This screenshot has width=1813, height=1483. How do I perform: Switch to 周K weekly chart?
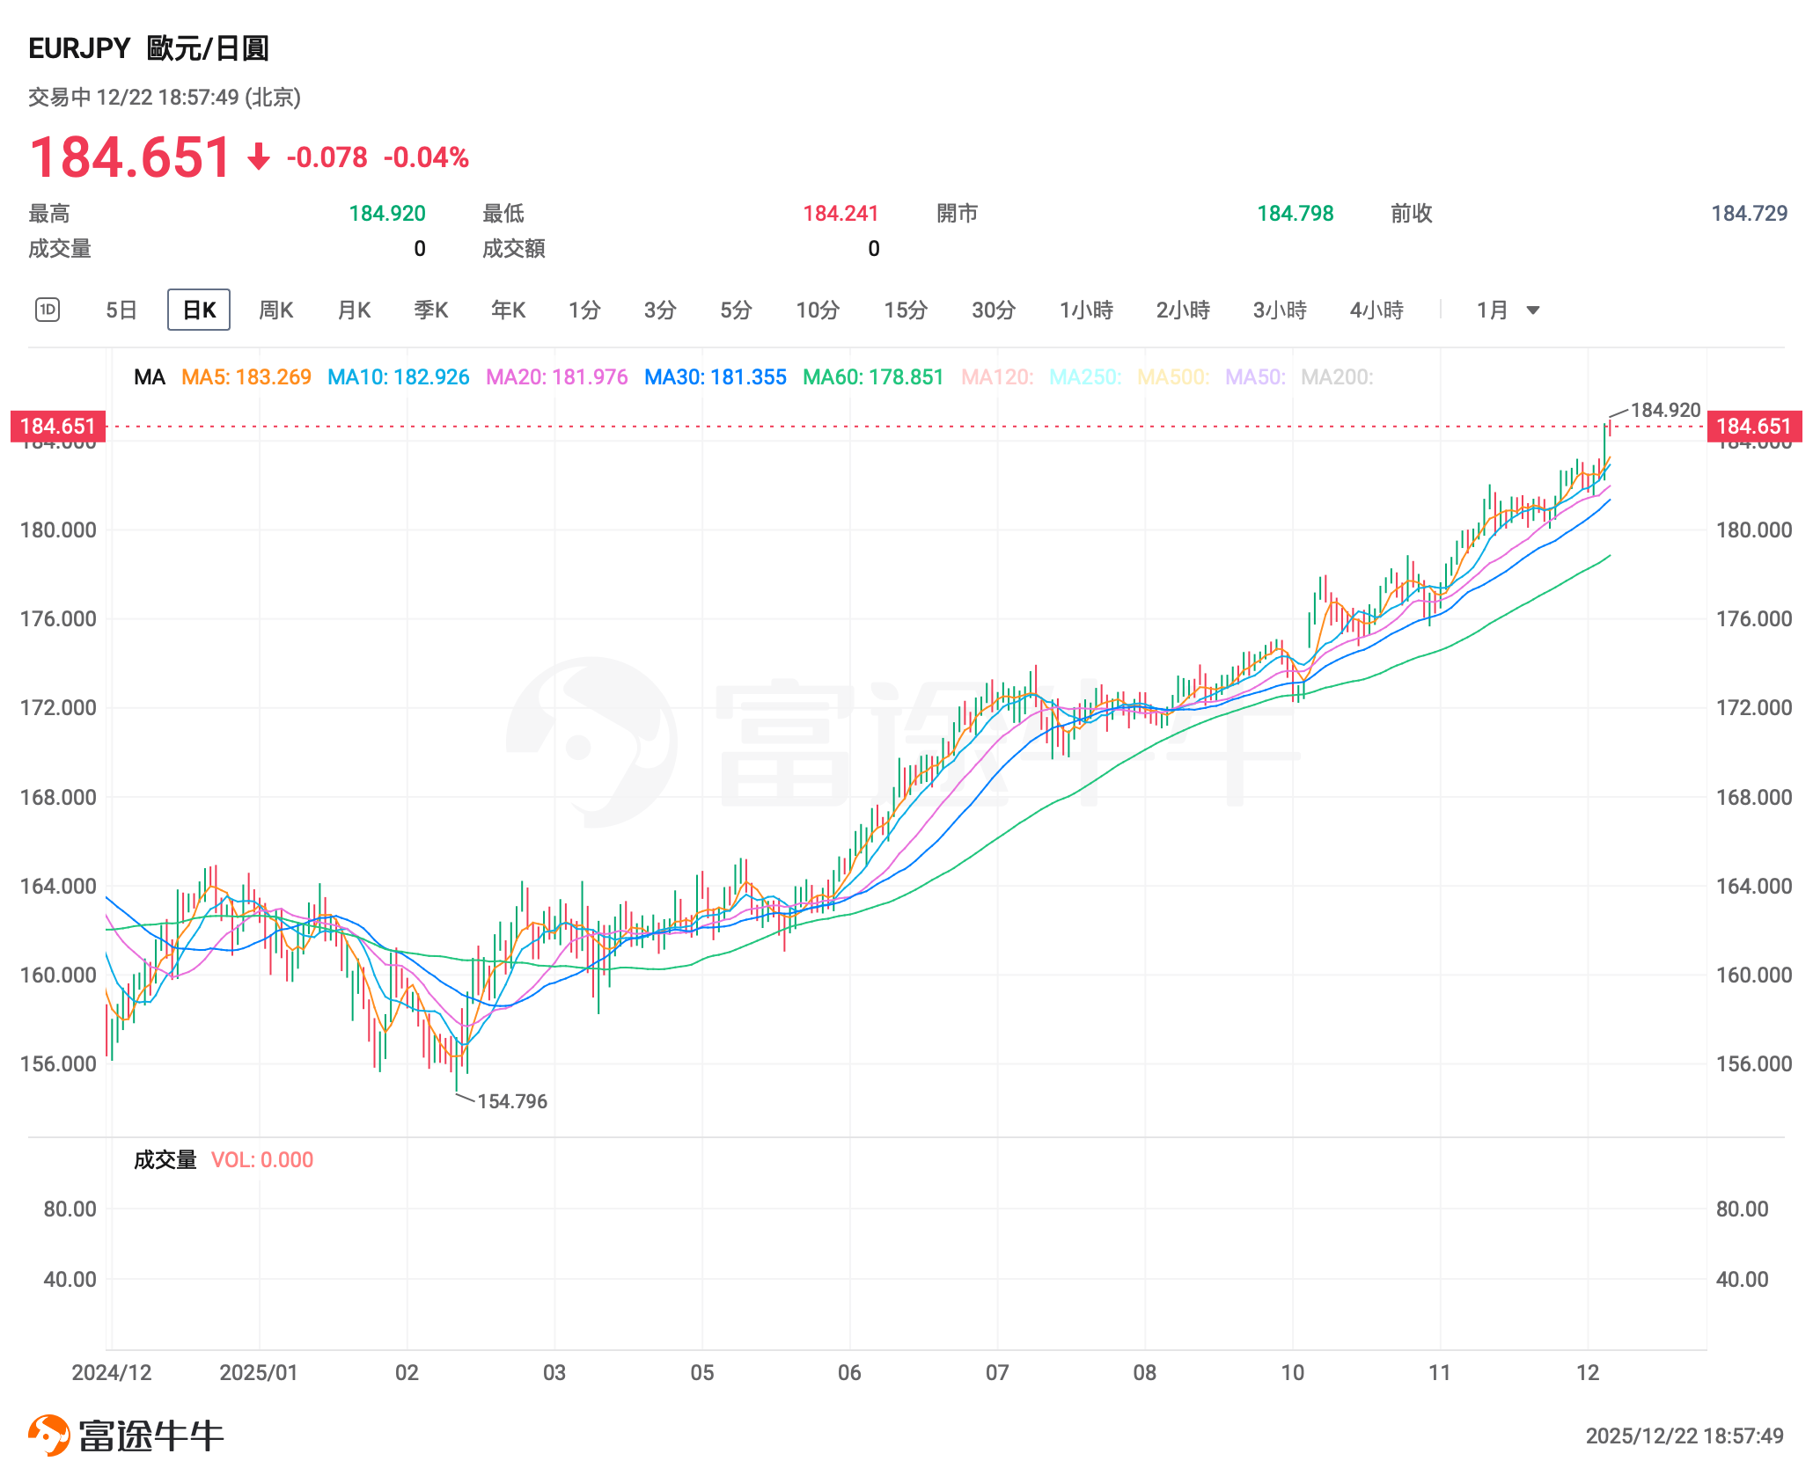click(x=275, y=310)
